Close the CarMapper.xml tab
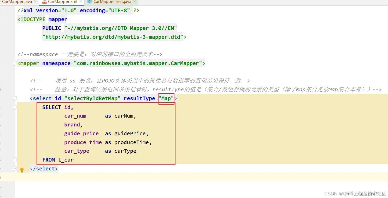 80,2
